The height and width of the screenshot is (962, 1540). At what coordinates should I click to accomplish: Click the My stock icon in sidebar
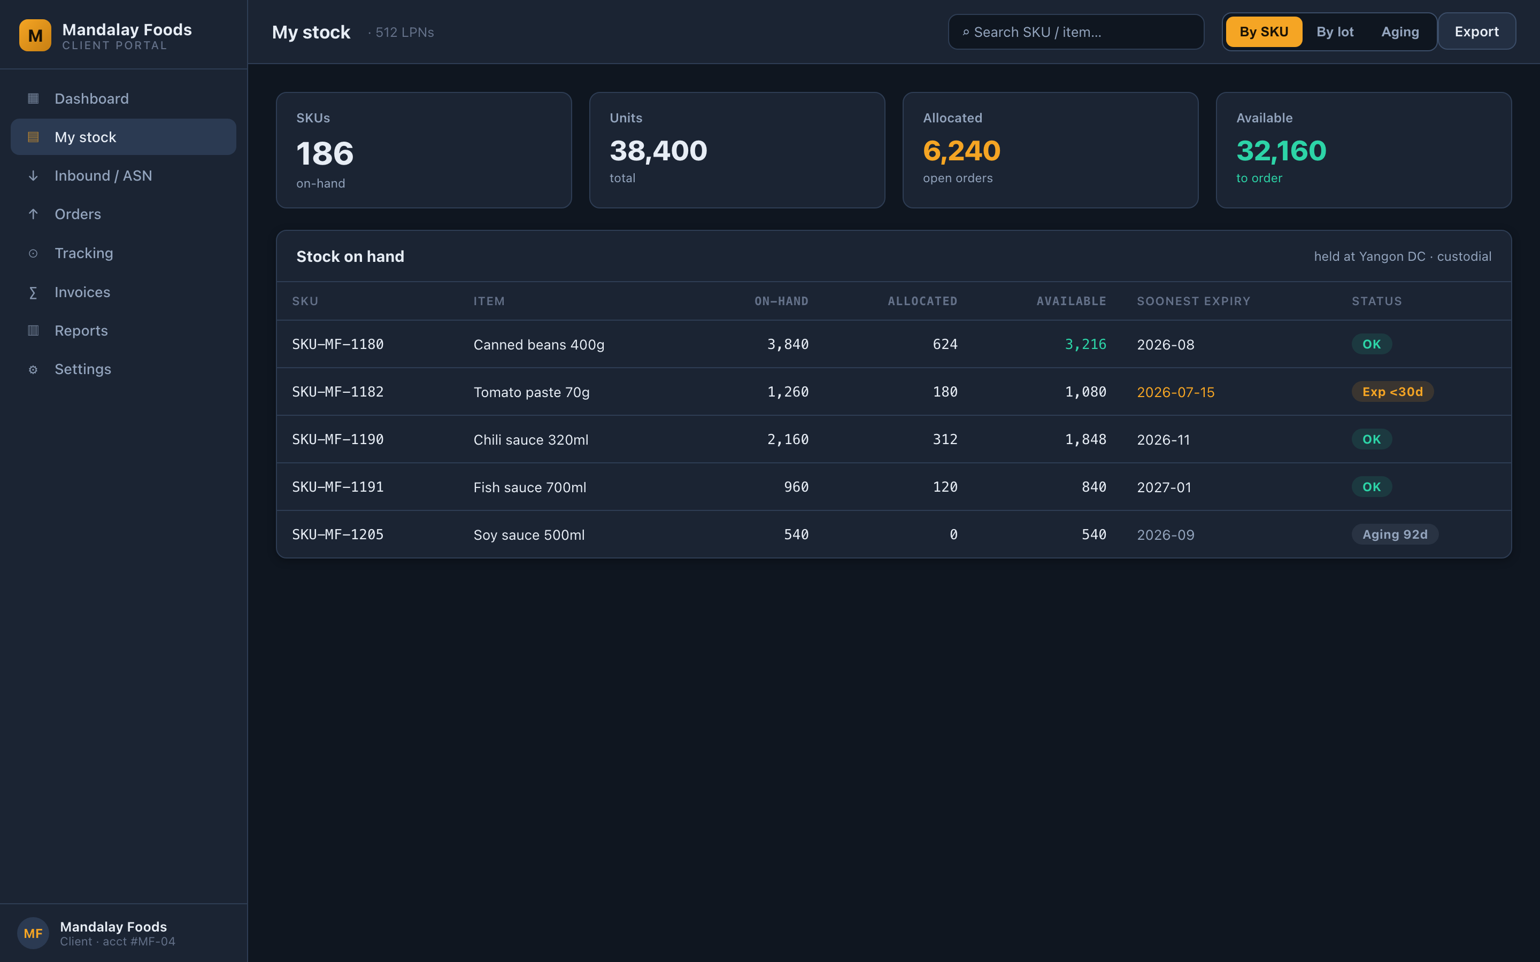[x=33, y=137]
